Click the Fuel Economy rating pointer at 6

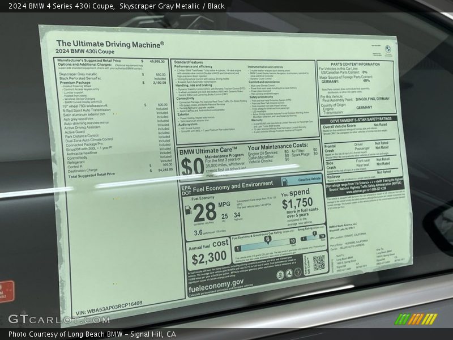pyautogui.click(x=268, y=239)
